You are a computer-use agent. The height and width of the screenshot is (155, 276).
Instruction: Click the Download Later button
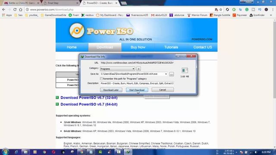[111, 90]
